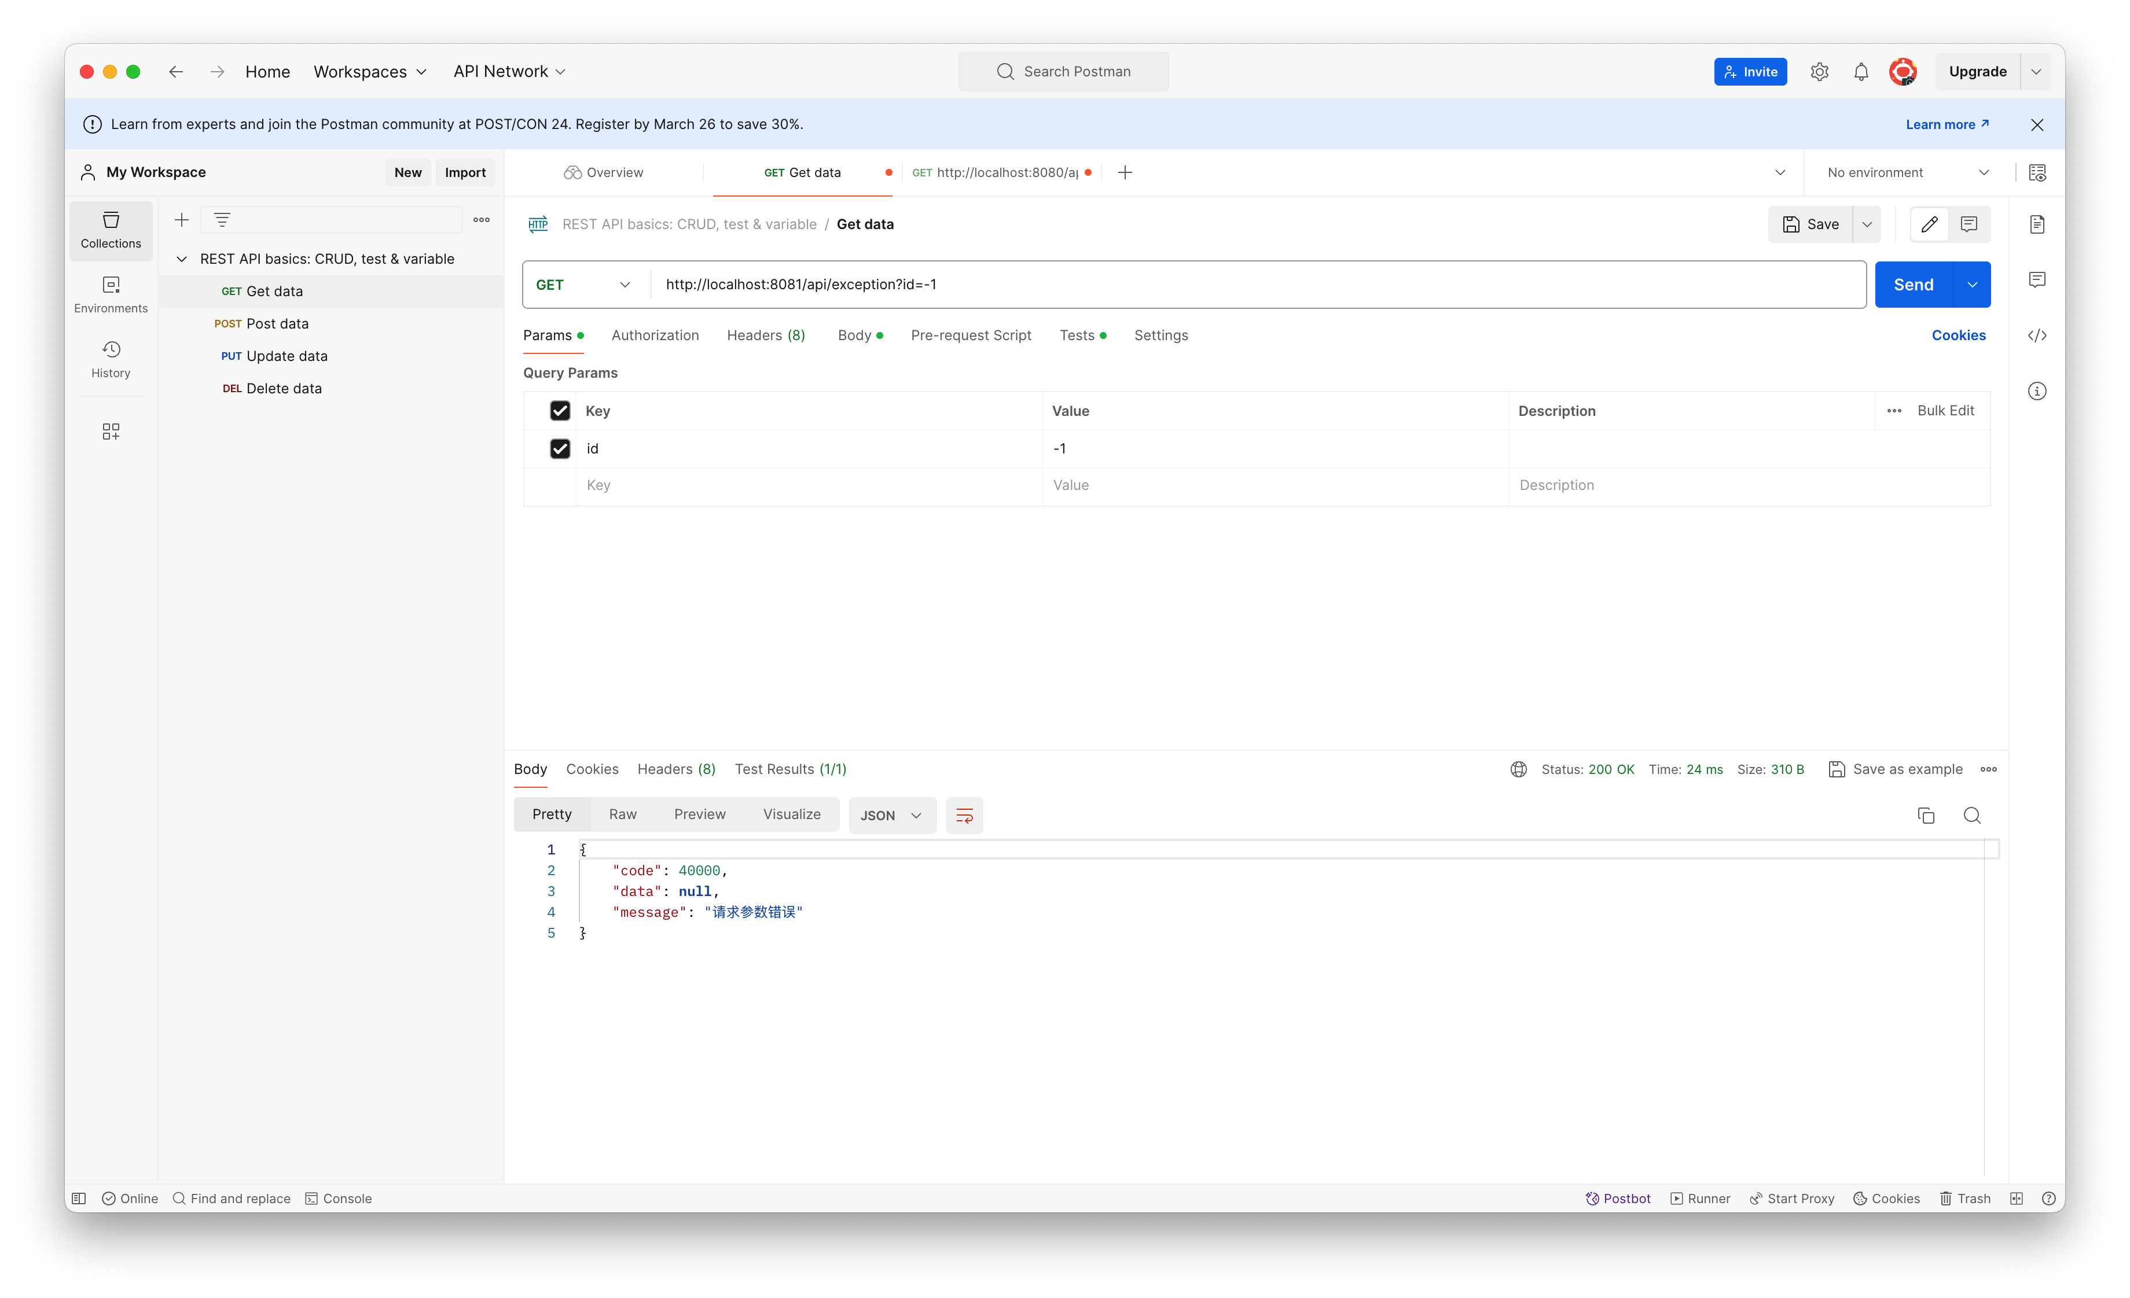Image resolution: width=2130 pixels, height=1298 pixels.
Task: Click the Import button
Action: coord(465,173)
